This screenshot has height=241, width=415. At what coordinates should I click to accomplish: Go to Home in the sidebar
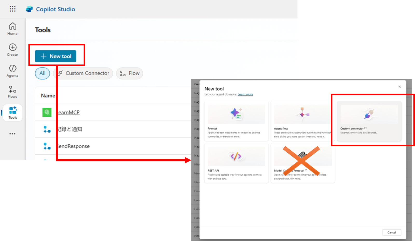click(x=12, y=29)
